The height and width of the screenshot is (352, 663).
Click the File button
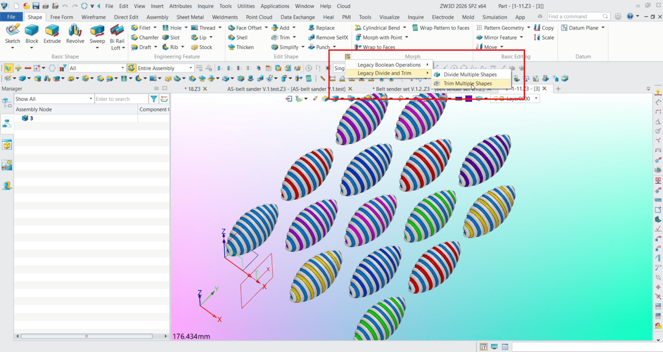click(x=11, y=17)
